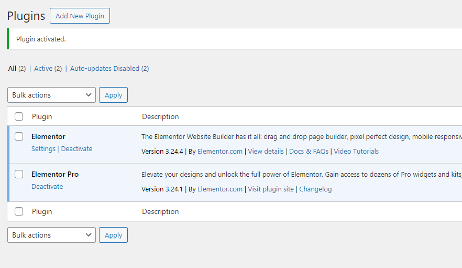Open the Changelog link

315,189
